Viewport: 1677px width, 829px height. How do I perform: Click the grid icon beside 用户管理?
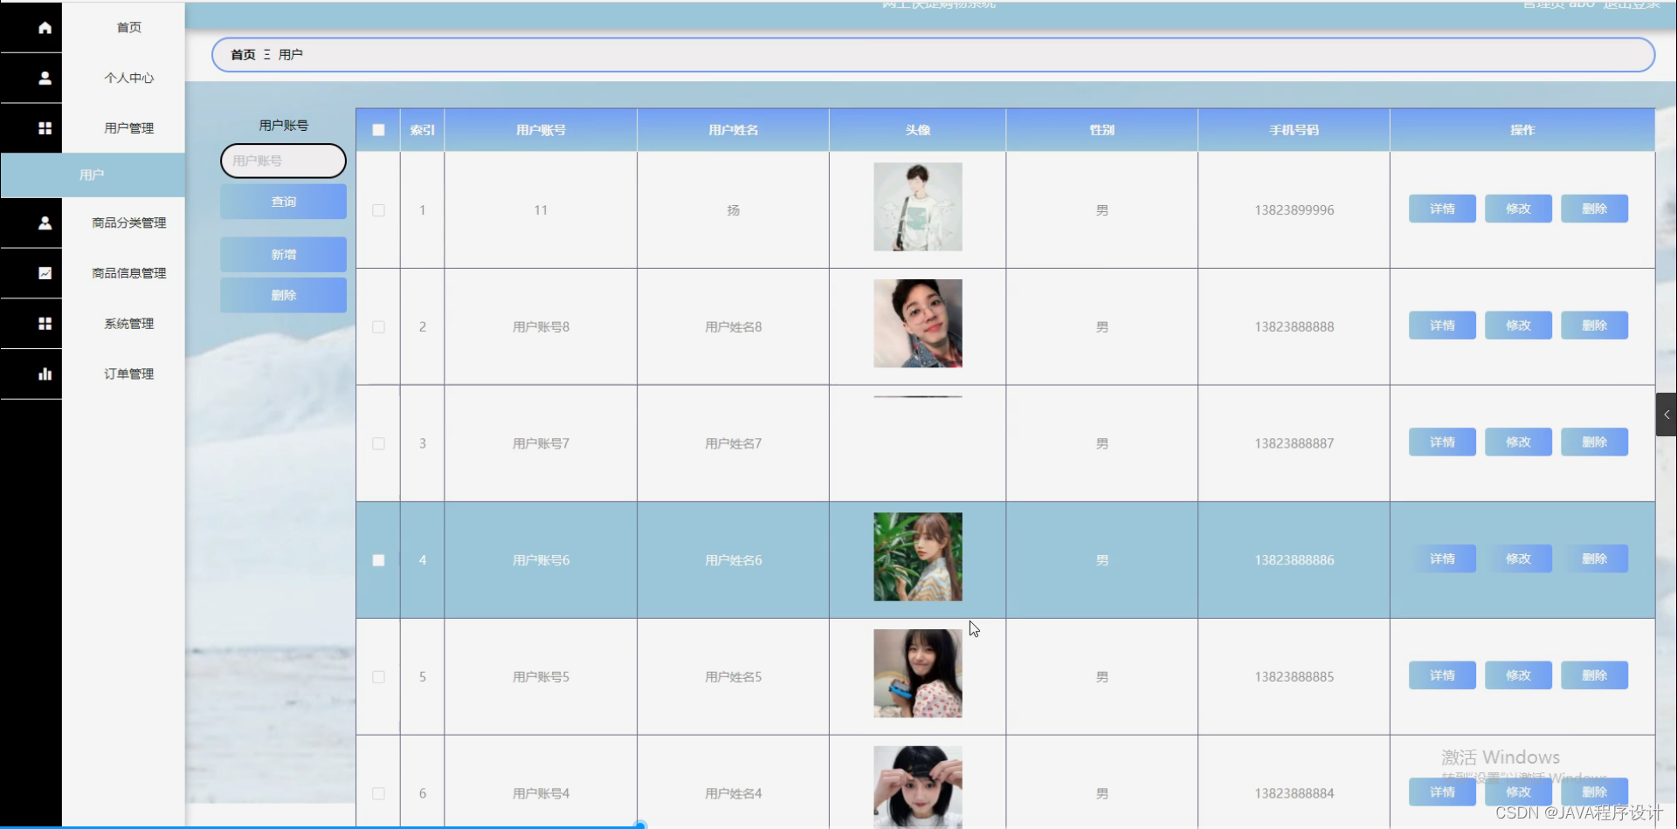45,128
